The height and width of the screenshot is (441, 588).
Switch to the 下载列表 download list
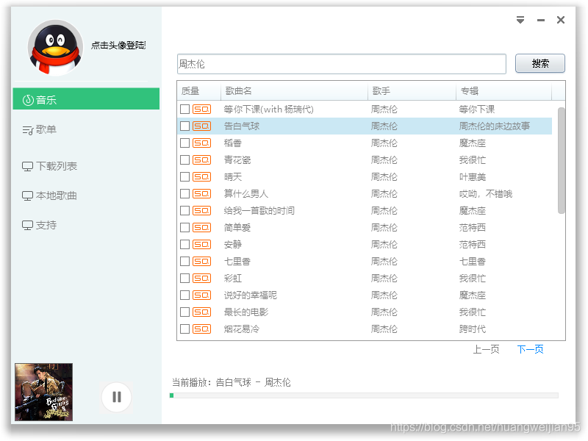tap(49, 166)
